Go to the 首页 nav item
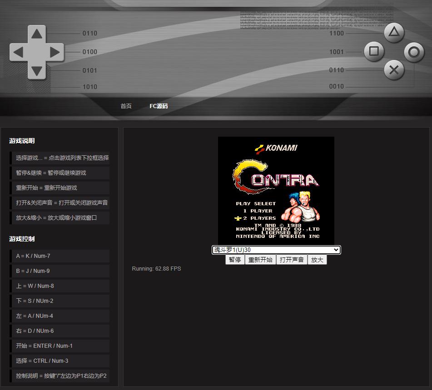This screenshot has height=390, width=432. [x=126, y=106]
